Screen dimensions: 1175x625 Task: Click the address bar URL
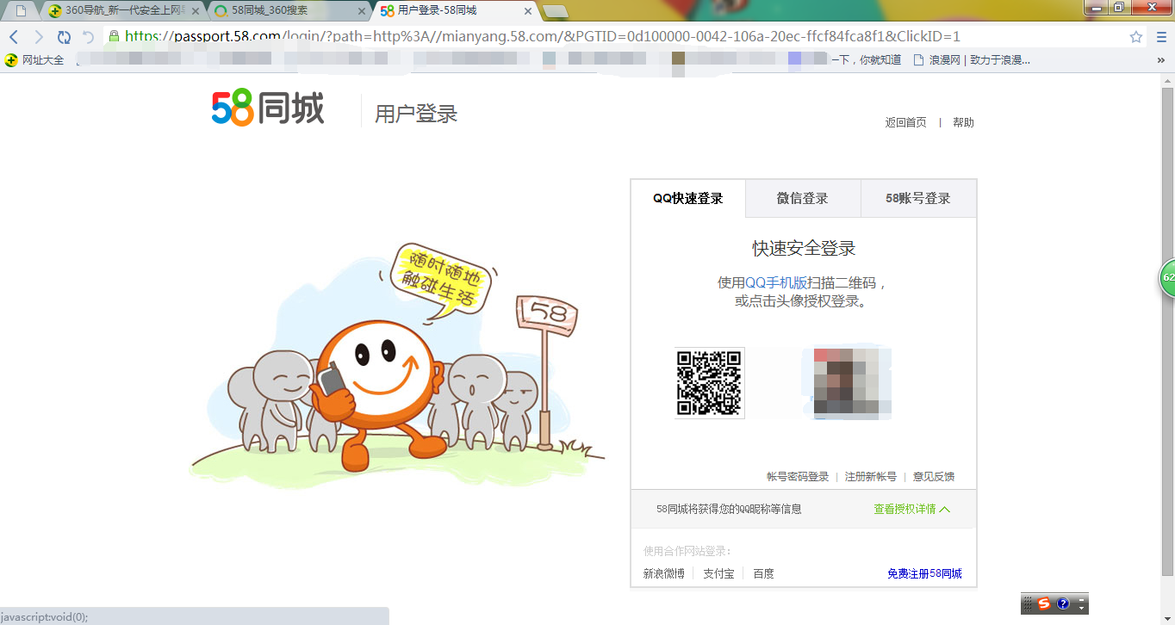(542, 37)
